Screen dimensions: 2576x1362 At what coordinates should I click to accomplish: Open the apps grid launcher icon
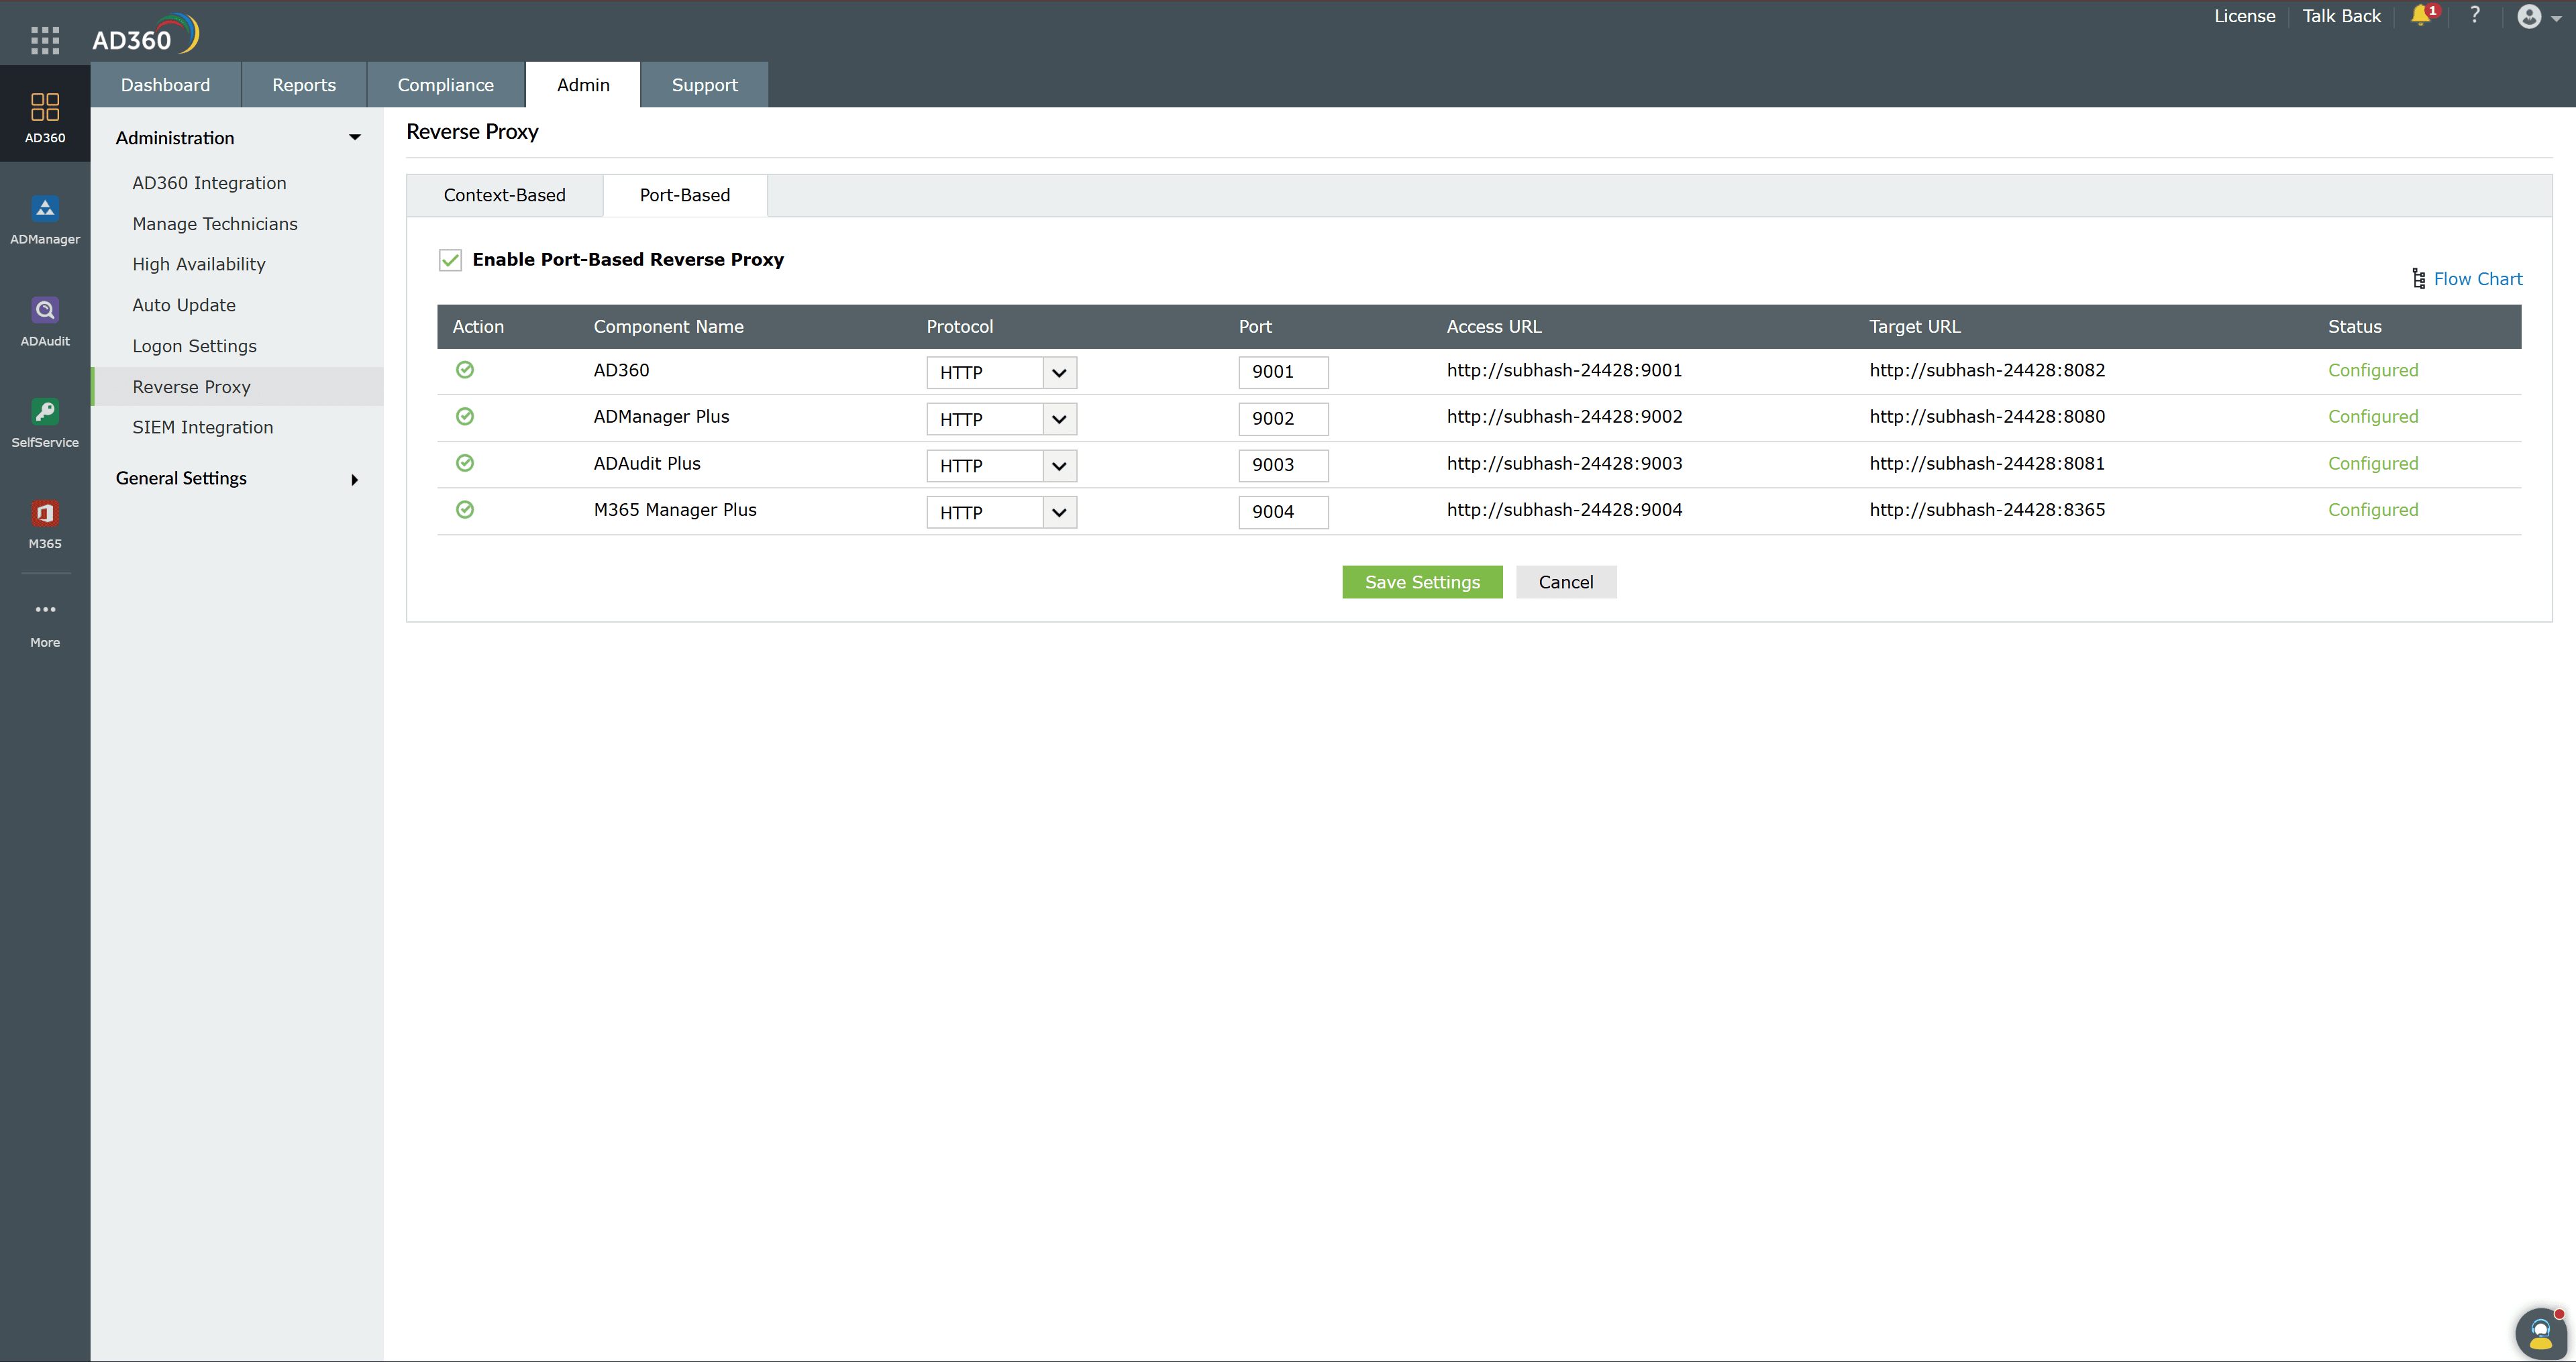(45, 40)
